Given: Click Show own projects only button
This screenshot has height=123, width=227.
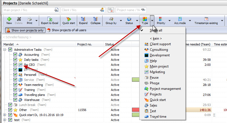Looking at the screenshot, I should (25, 30).
